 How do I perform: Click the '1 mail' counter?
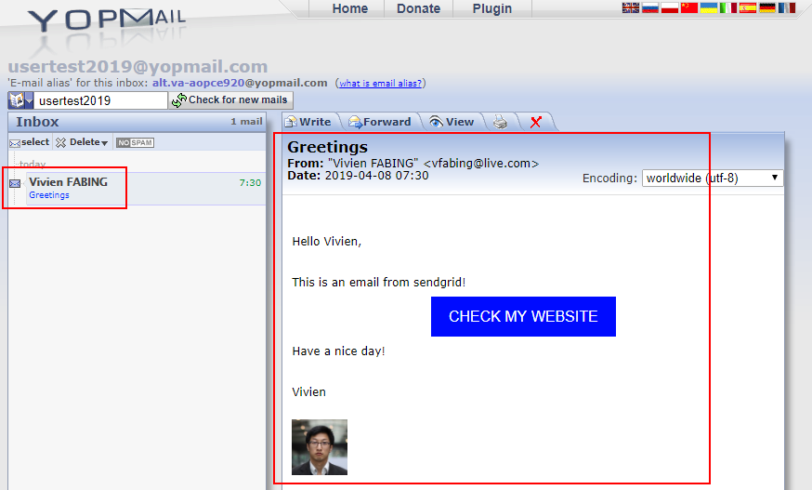pyautogui.click(x=246, y=121)
